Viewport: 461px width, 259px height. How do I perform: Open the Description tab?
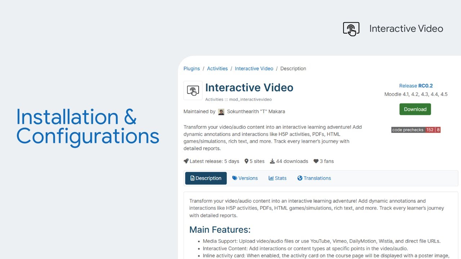click(206, 178)
